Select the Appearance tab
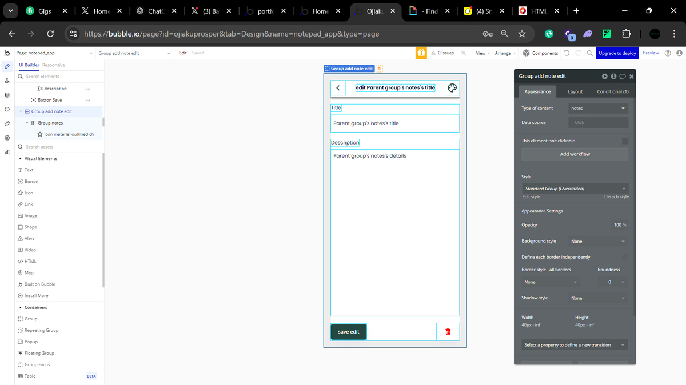 click(x=537, y=91)
